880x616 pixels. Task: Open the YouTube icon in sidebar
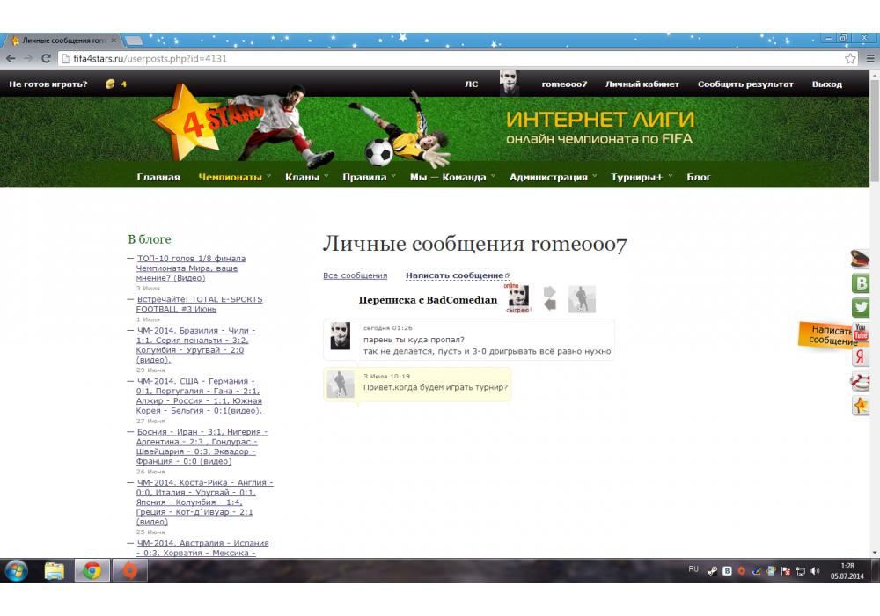click(861, 333)
